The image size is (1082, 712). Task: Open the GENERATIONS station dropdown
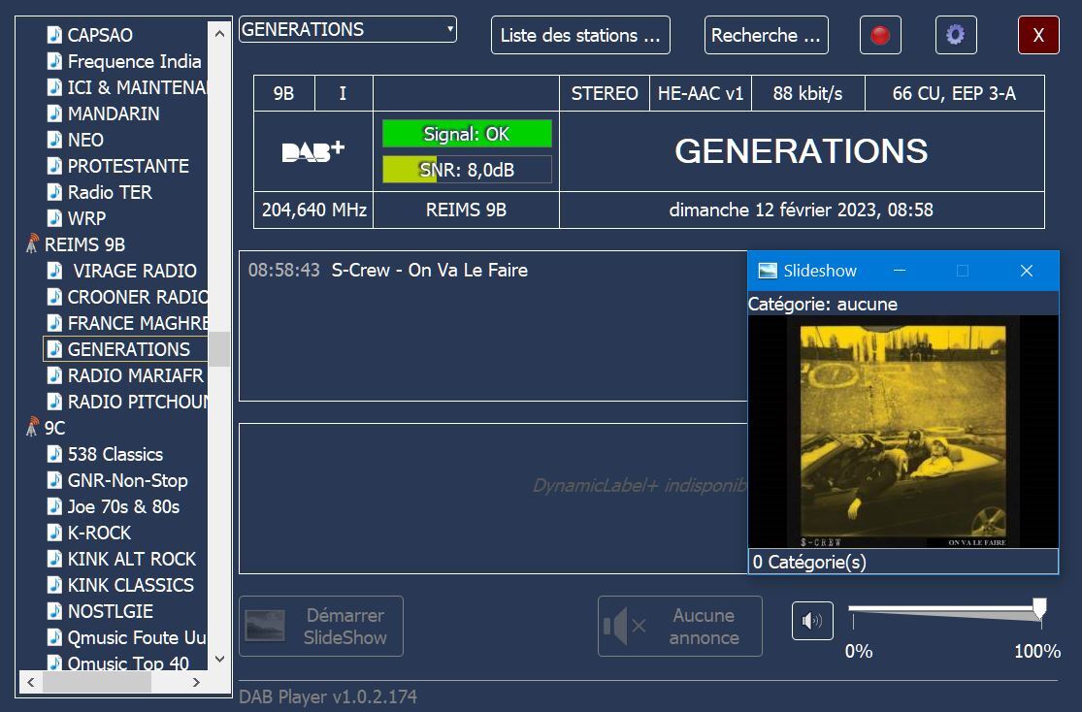(347, 29)
